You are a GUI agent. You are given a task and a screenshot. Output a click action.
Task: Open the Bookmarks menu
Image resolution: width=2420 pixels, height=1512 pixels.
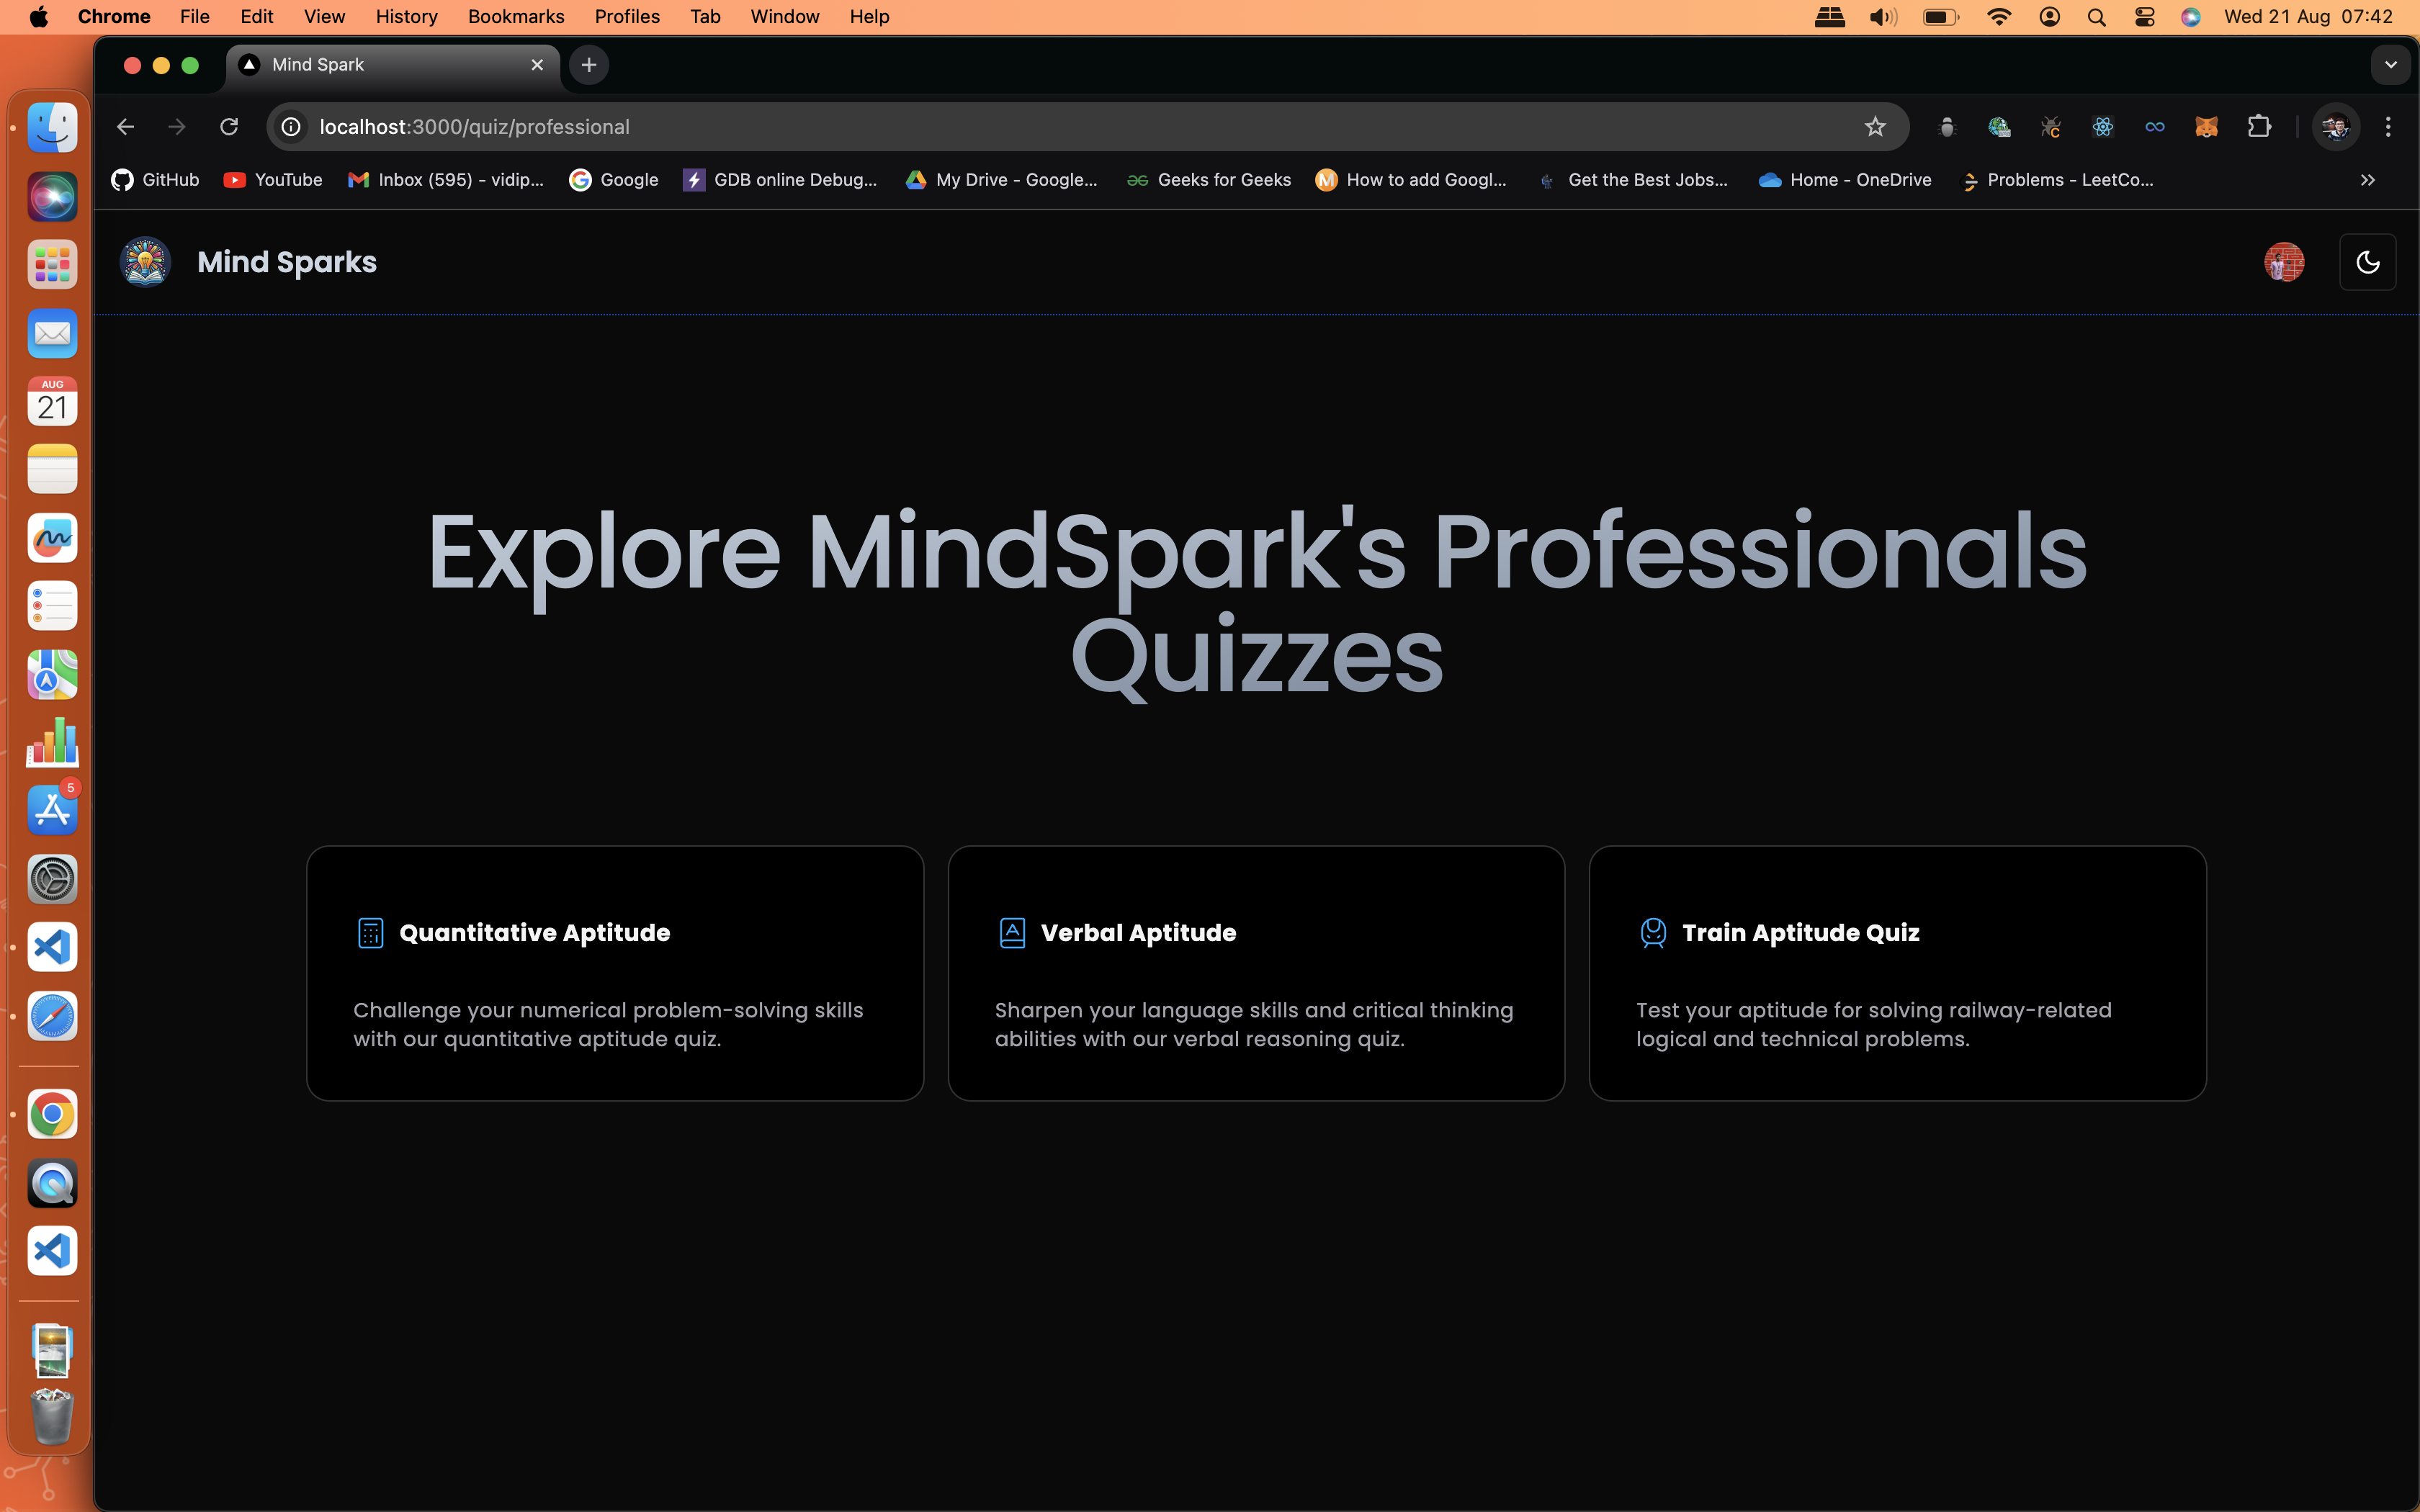pos(515,16)
